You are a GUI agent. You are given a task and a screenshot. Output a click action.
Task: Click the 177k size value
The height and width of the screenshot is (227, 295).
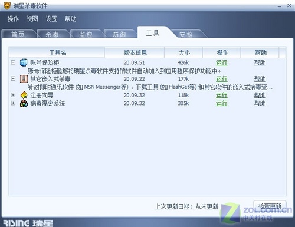(x=183, y=79)
